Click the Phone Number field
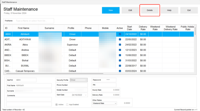This screenshot has width=200, height=111. [x=72, y=85]
